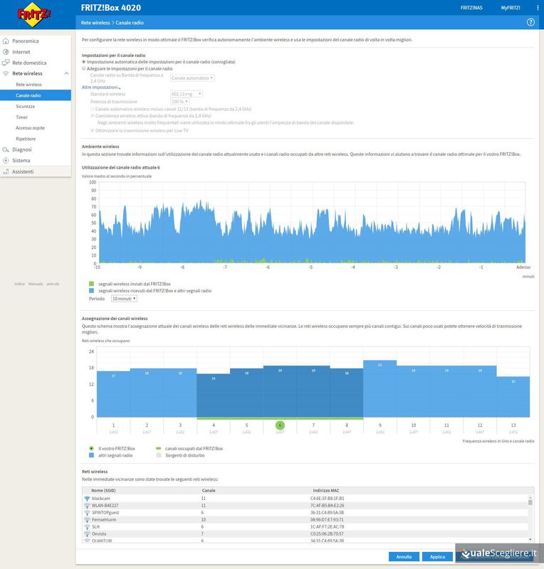Open the Periodo 10 minuti dropdown
The width and height of the screenshot is (544, 569).
(124, 299)
